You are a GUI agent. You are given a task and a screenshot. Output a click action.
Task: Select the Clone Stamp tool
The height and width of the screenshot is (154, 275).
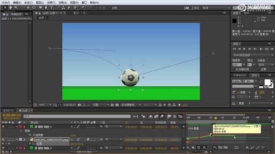(x=63, y=8)
